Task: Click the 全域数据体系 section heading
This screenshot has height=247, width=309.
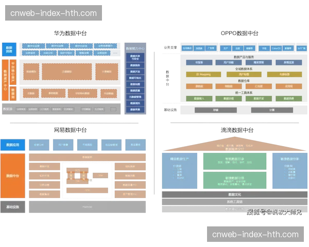Action: pyautogui.click(x=244, y=69)
